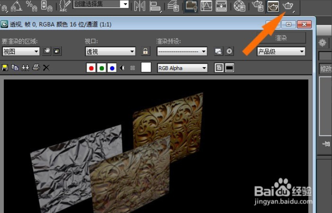The image size is (332, 213).
Task: Toggle the angle snap tool
Action: coord(16,6)
